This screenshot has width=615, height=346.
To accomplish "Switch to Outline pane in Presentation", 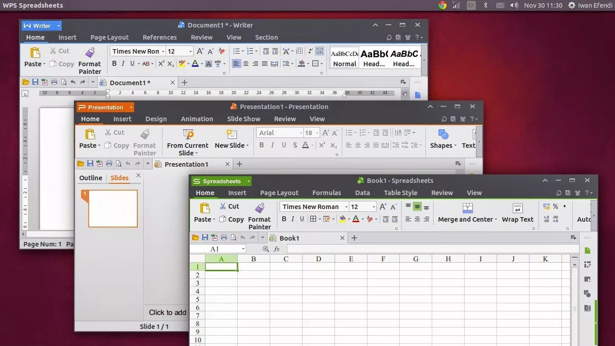I will tap(90, 178).
